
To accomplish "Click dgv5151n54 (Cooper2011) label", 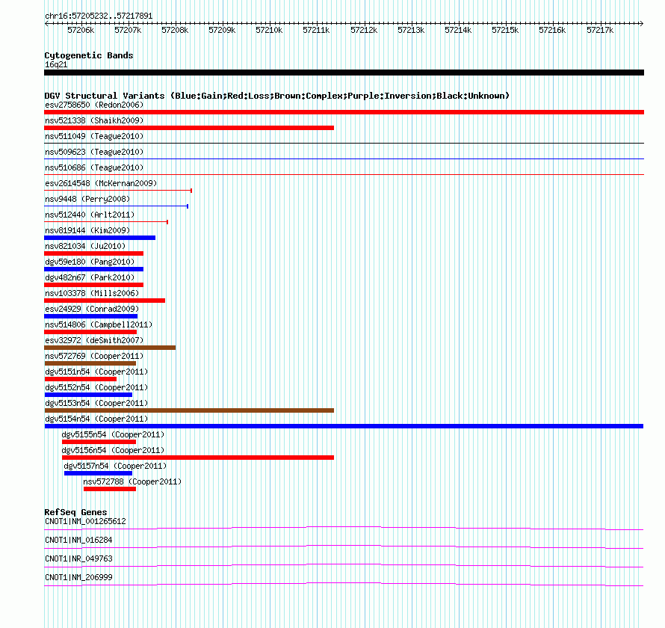I will (96, 372).
